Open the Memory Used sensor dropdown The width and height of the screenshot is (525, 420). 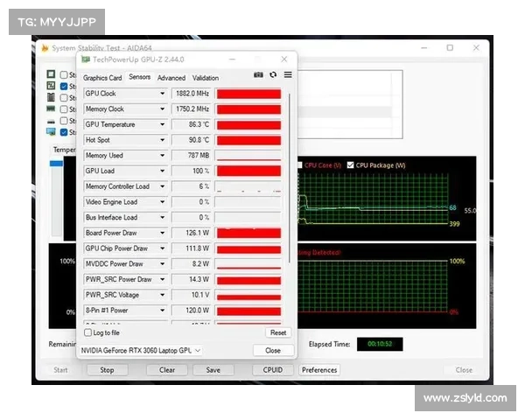click(163, 156)
